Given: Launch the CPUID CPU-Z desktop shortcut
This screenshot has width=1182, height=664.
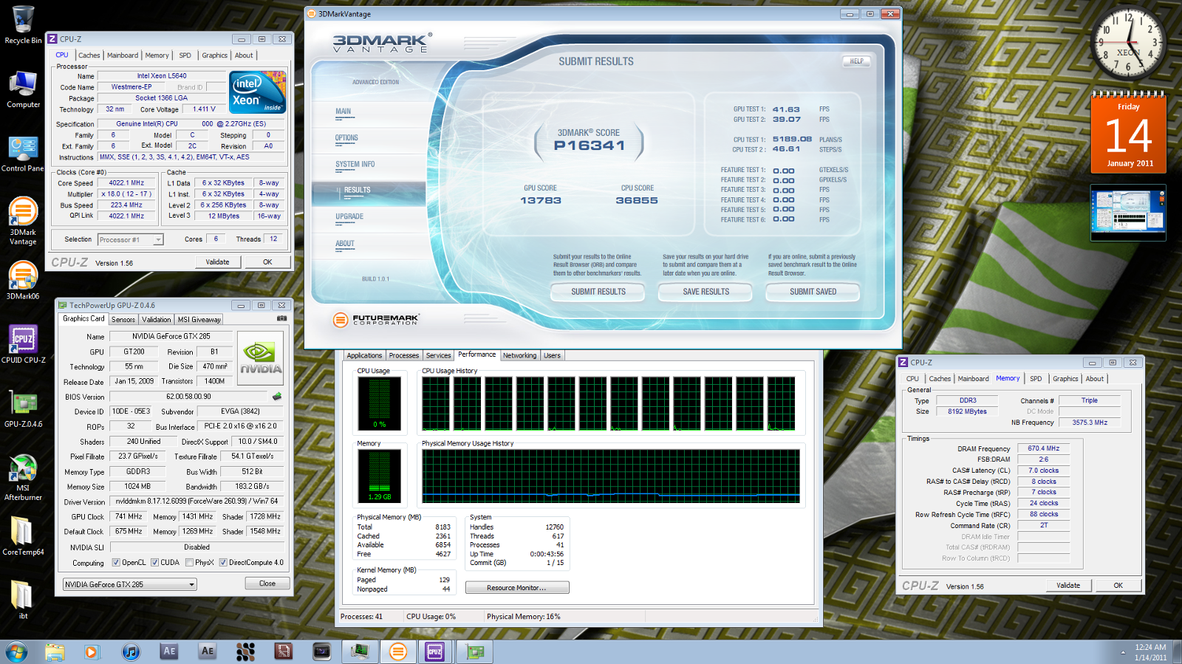Looking at the screenshot, I should tap(23, 344).
